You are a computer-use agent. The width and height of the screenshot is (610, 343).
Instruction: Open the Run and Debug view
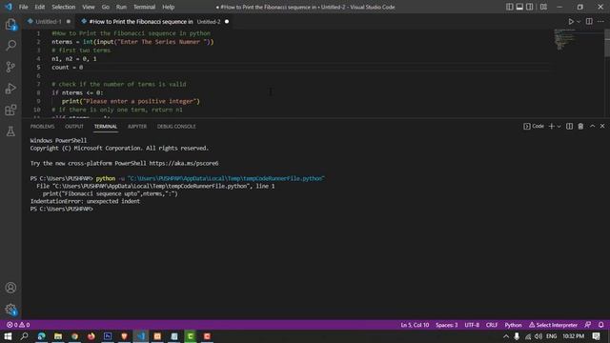pos(10,89)
